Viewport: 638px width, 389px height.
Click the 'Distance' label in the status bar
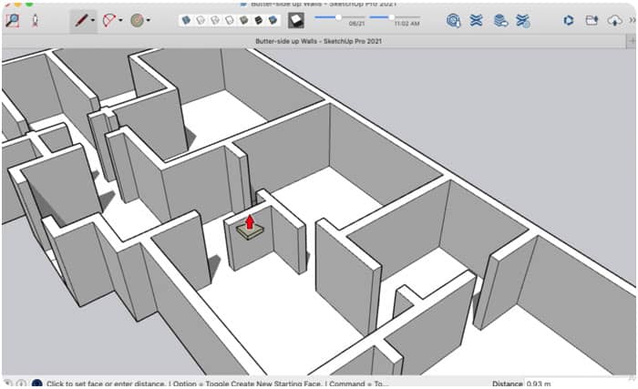point(507,384)
